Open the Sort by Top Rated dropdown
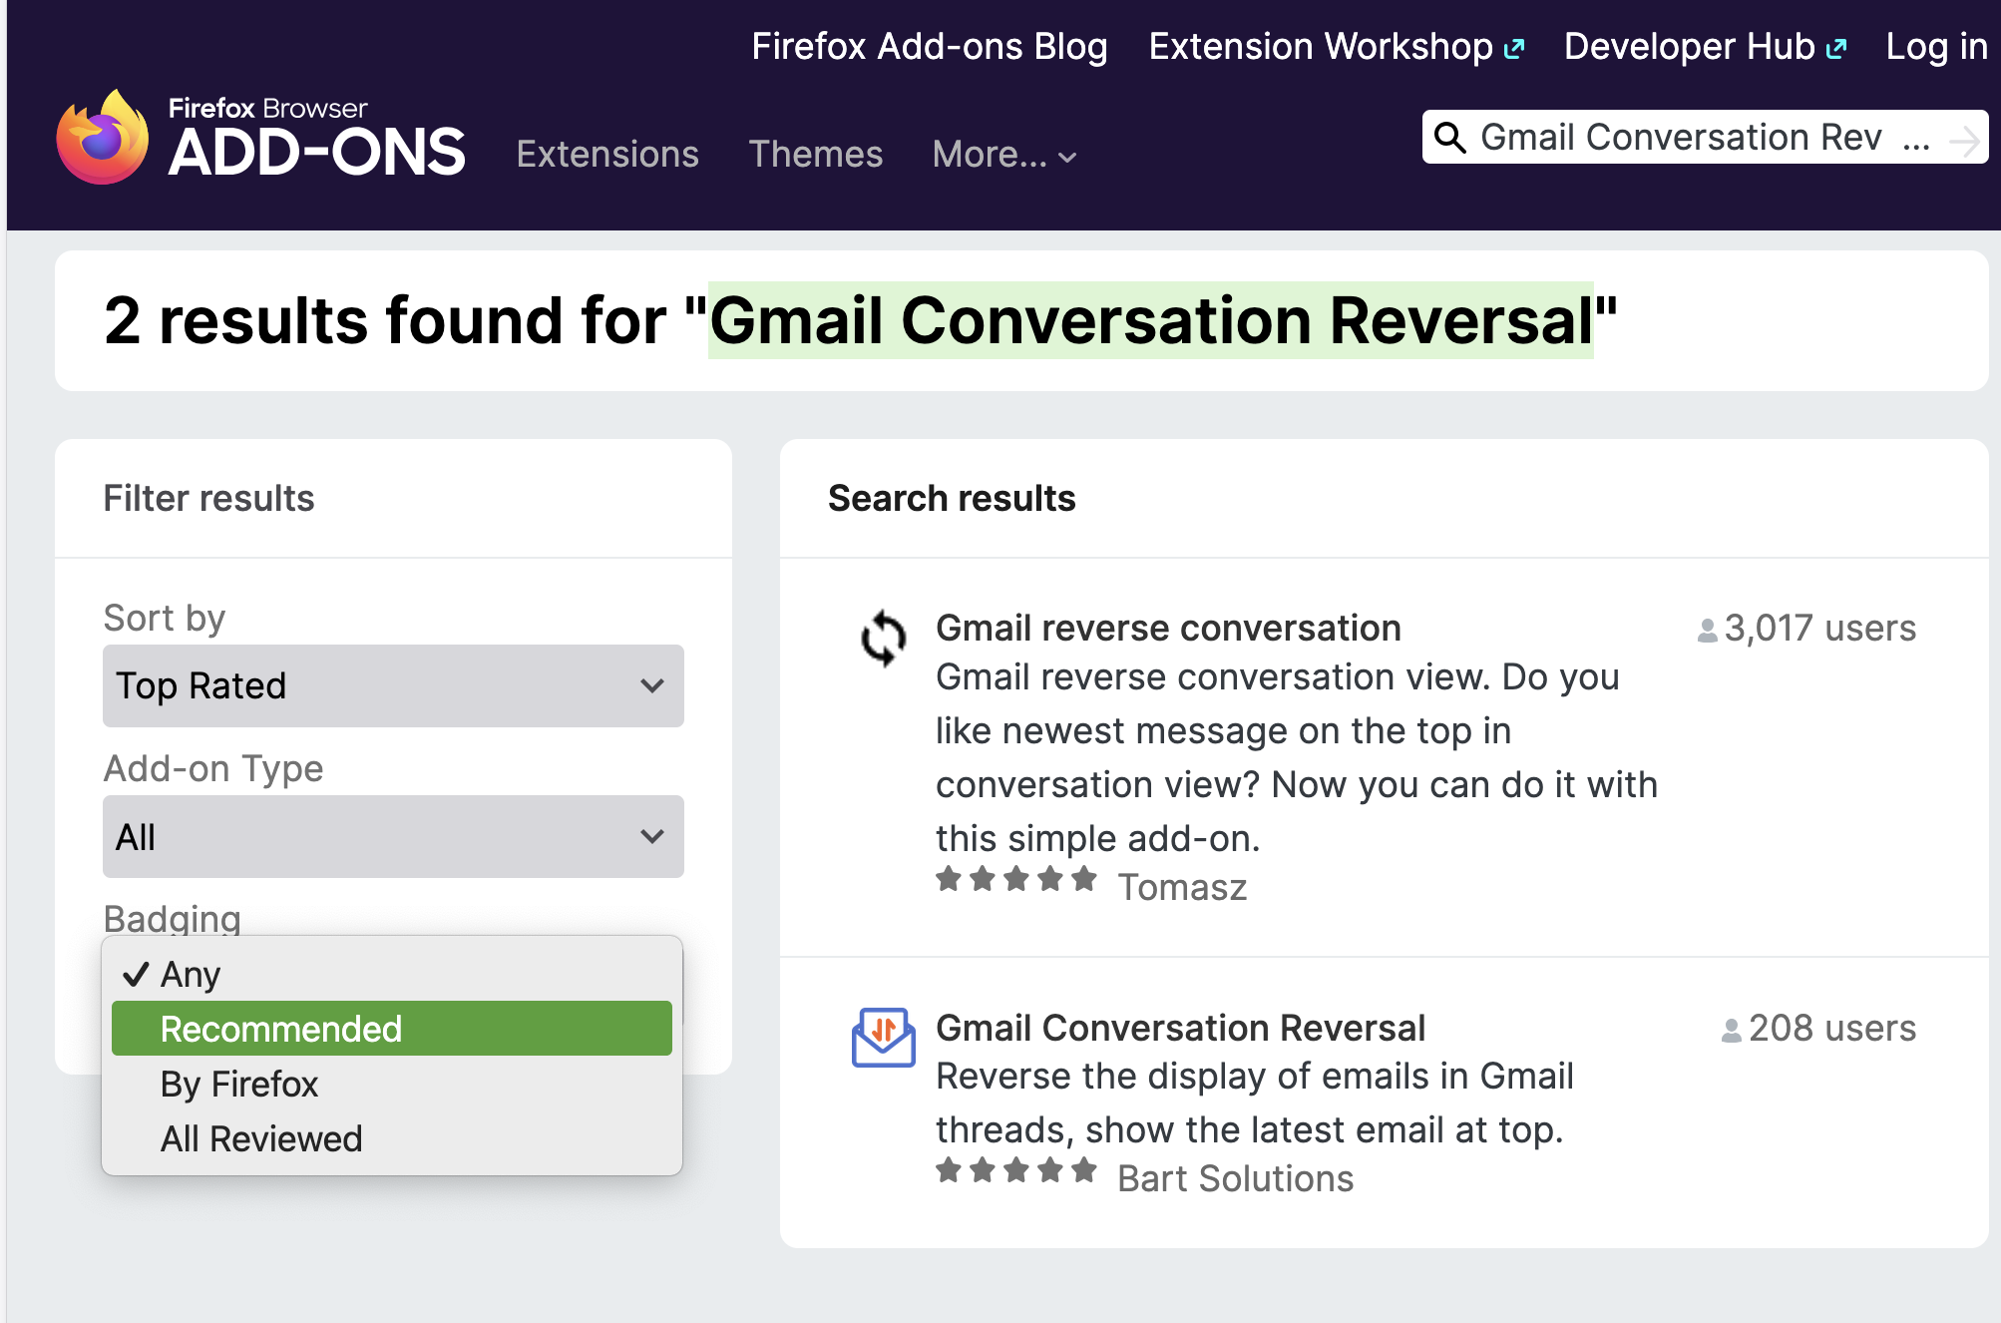Viewport: 2001px width, 1323px height. click(393, 685)
